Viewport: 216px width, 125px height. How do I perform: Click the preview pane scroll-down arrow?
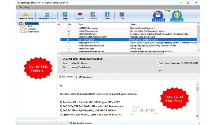[x=197, y=116]
